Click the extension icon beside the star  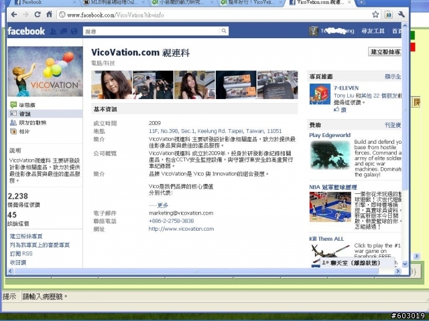point(389,15)
